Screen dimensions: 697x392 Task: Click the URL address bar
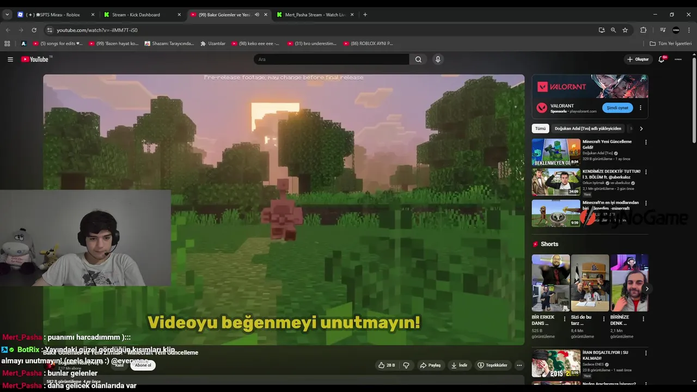(x=321, y=30)
